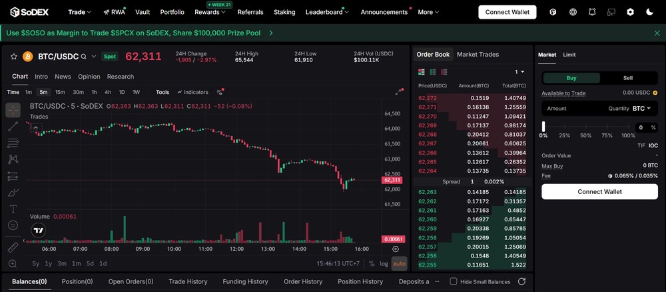Set amount slider to 50% mark
Image resolution: width=666 pixels, height=292 pixels.
click(x=585, y=127)
